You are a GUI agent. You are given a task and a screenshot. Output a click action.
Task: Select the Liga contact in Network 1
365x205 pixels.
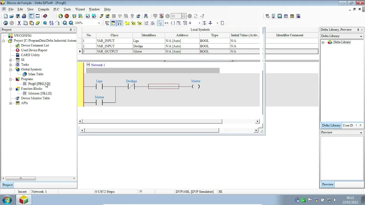click(99, 87)
